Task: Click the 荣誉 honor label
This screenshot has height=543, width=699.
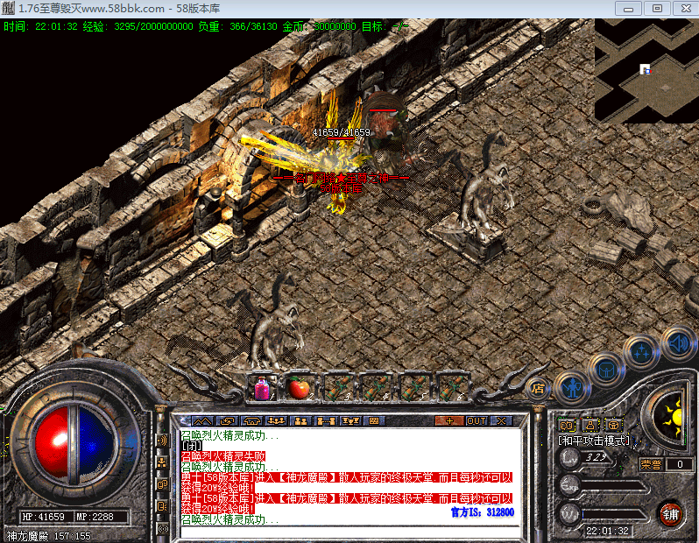Action: pos(651,464)
